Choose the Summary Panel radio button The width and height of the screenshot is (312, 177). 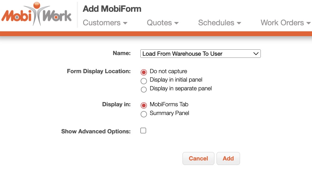(x=144, y=114)
